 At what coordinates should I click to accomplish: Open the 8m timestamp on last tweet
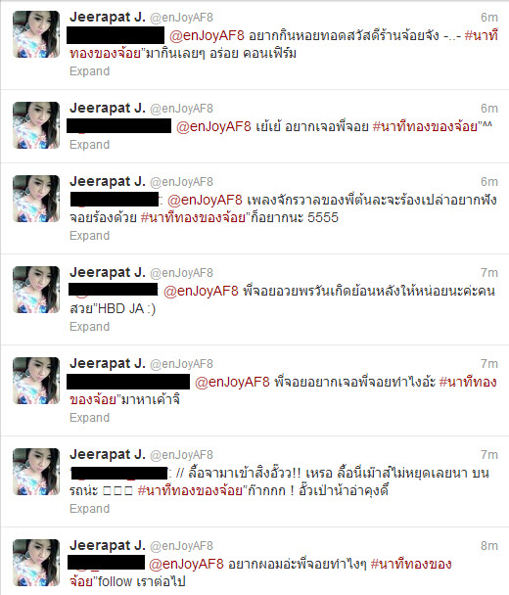pyautogui.click(x=489, y=546)
